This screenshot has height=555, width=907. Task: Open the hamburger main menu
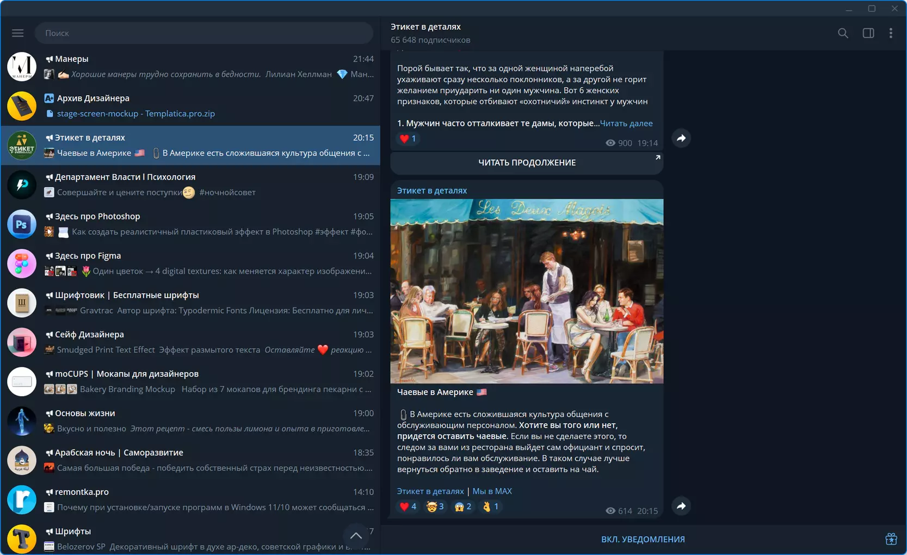tap(18, 33)
